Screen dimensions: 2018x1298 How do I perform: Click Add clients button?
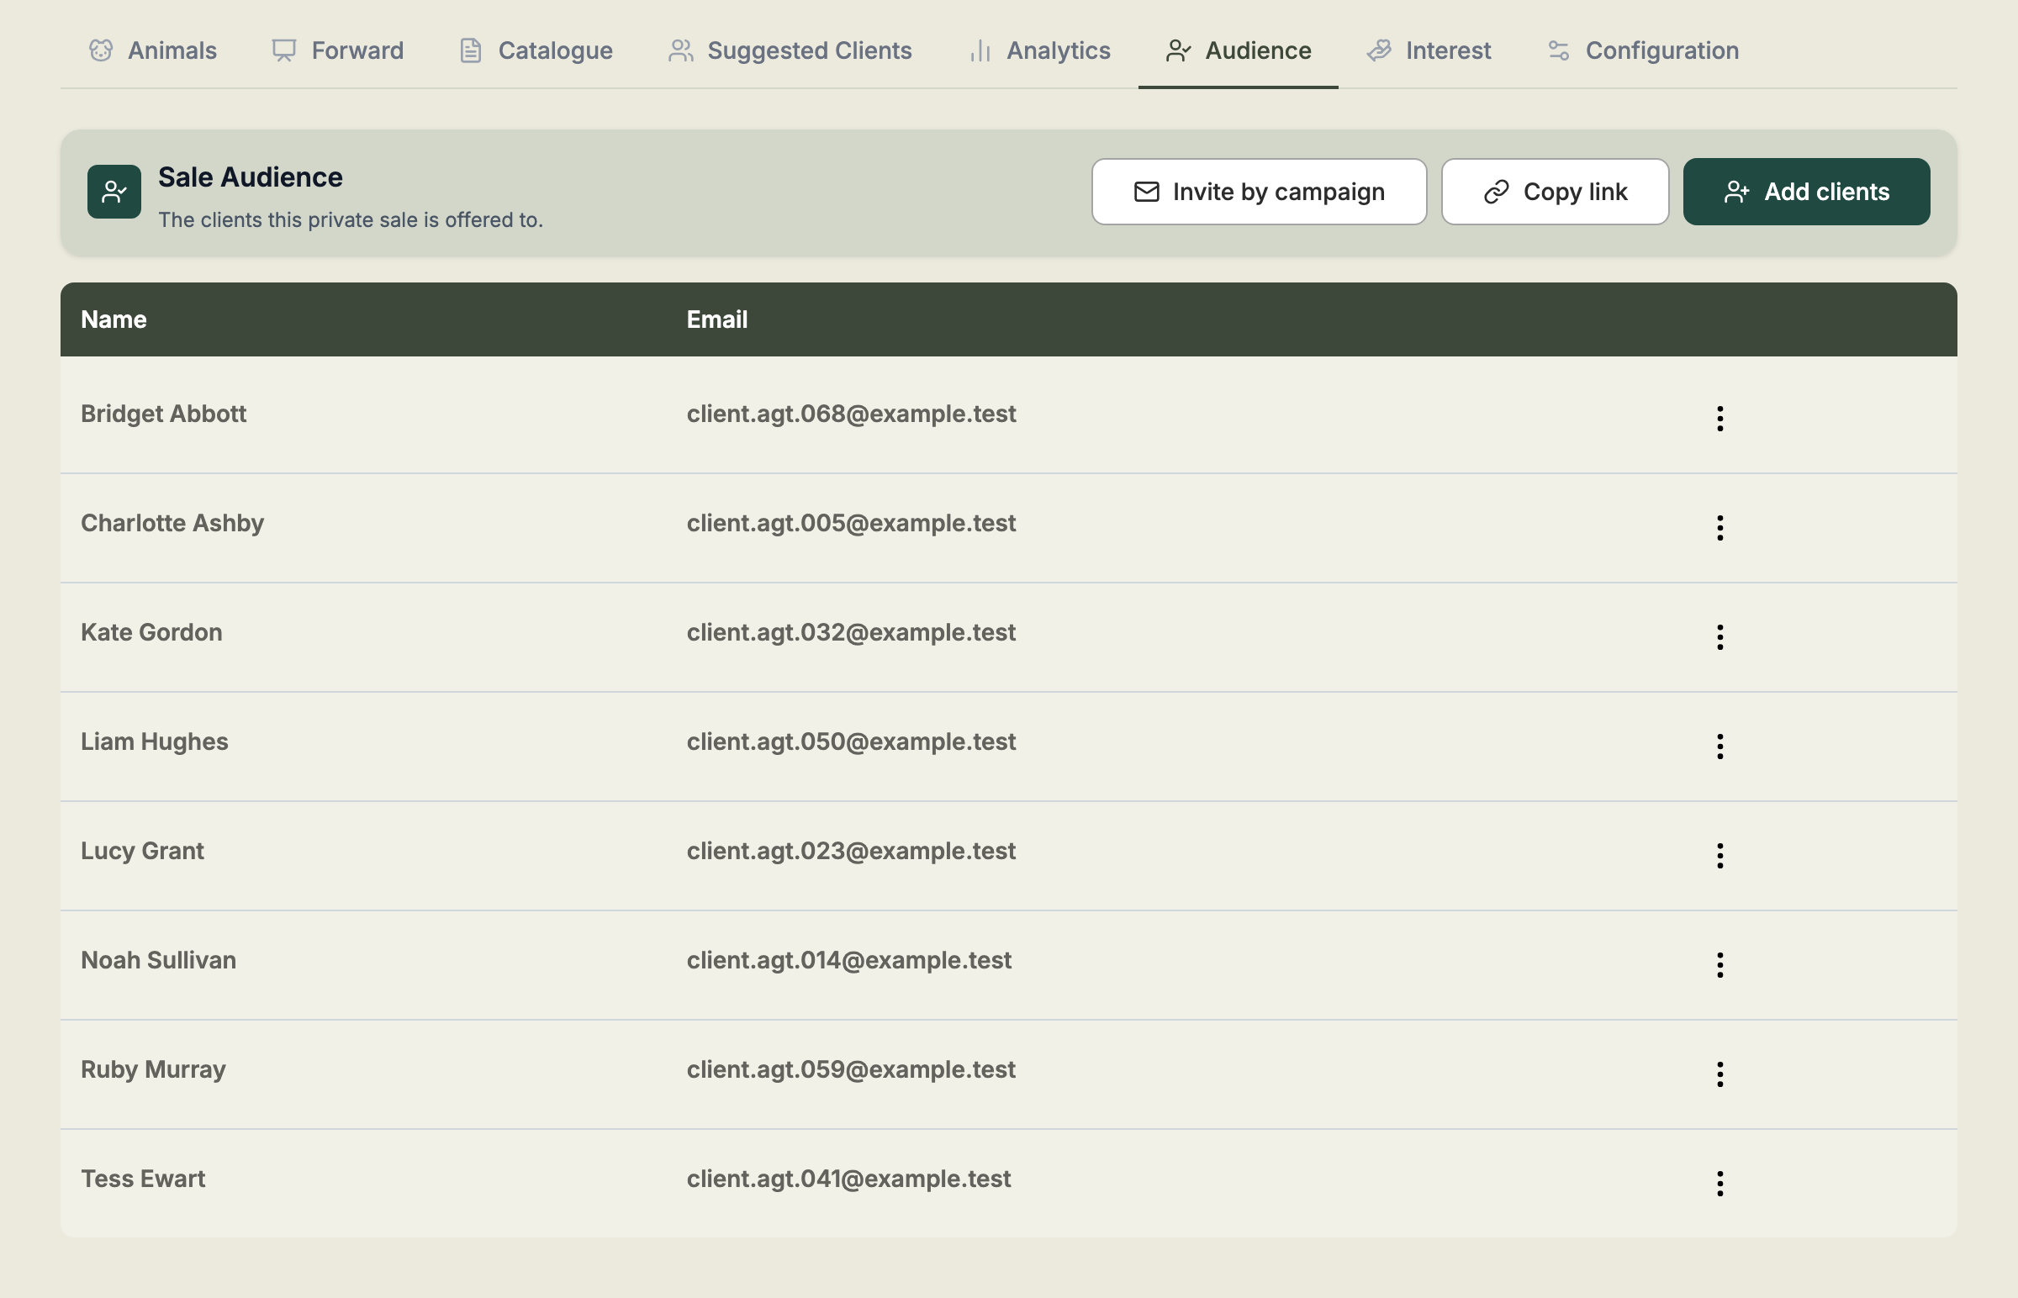(x=1806, y=193)
